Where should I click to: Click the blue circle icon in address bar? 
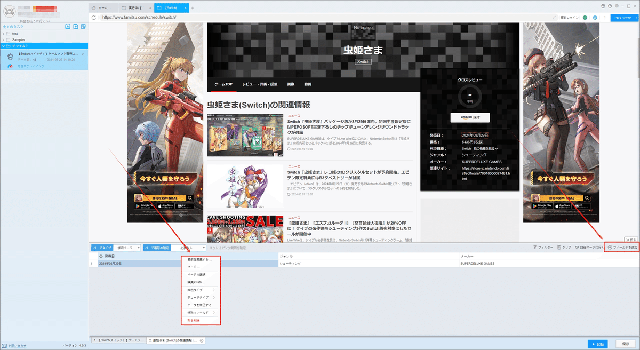[595, 17]
